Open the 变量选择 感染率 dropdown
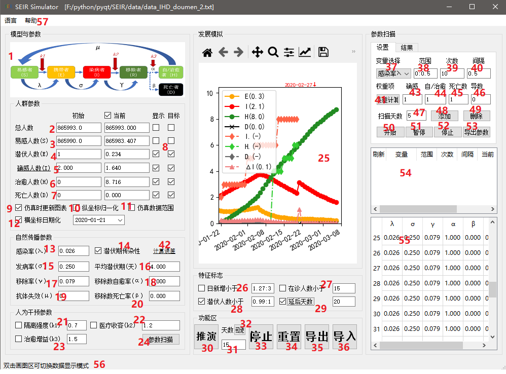The image size is (506, 374). [393, 73]
